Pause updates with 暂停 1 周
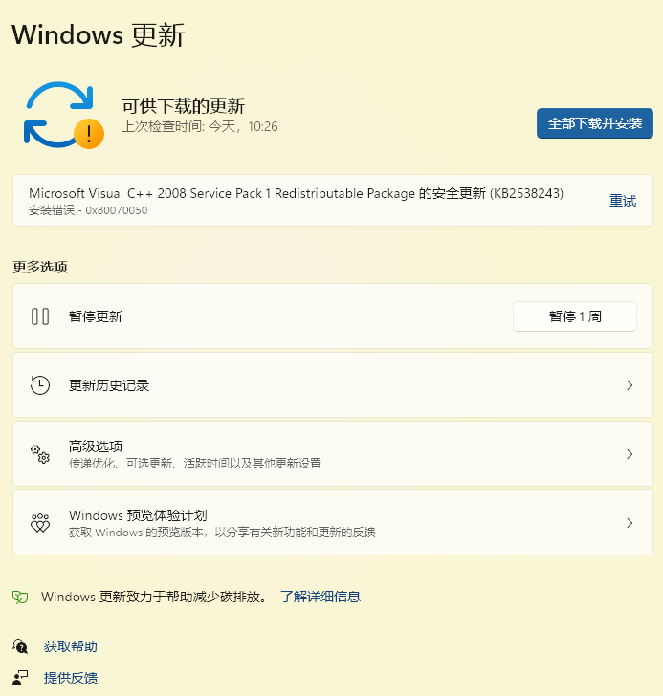663x696 pixels. pos(575,316)
